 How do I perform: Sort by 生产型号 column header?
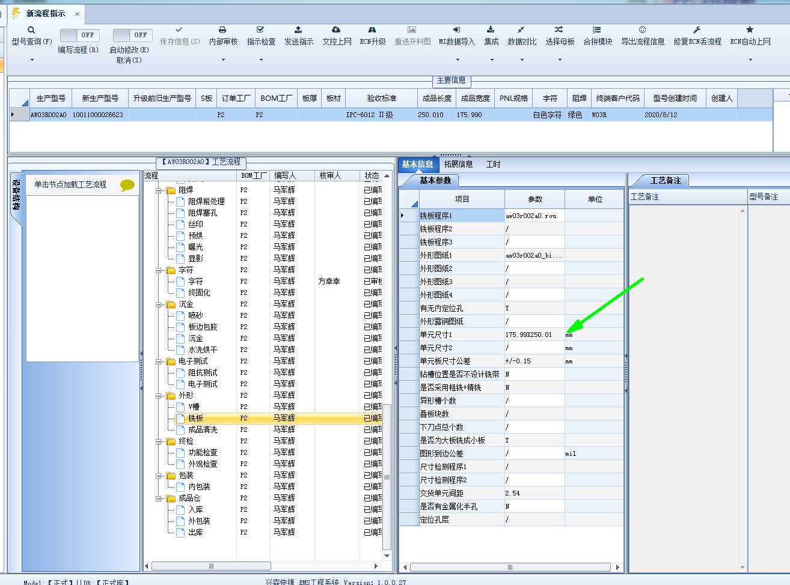coord(51,98)
